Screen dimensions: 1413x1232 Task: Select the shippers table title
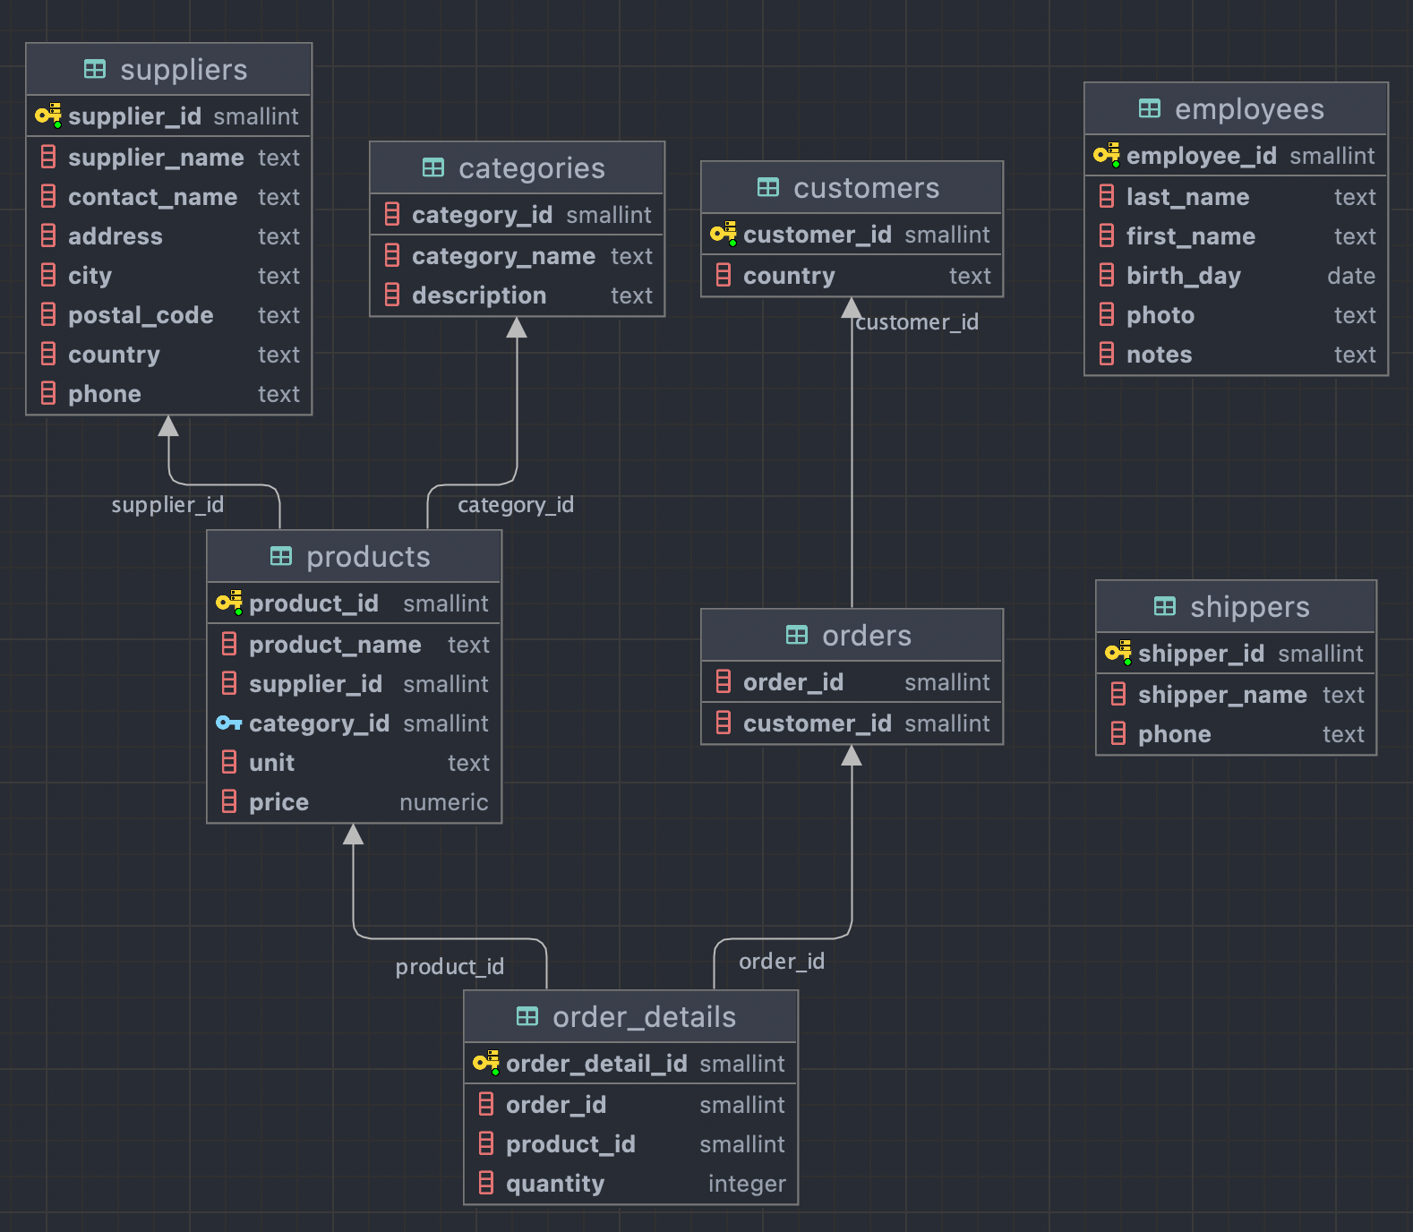coord(1250,607)
